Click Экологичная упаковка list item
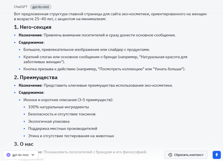The width and height of the screenshot is (223, 161). (x=49, y=122)
